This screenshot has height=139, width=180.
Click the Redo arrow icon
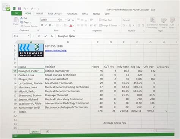[32, 8]
